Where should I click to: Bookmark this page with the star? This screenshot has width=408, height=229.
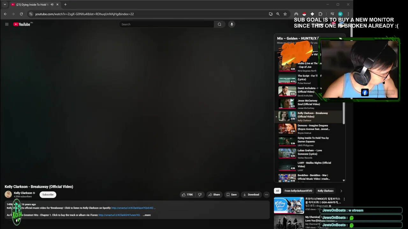(x=285, y=14)
